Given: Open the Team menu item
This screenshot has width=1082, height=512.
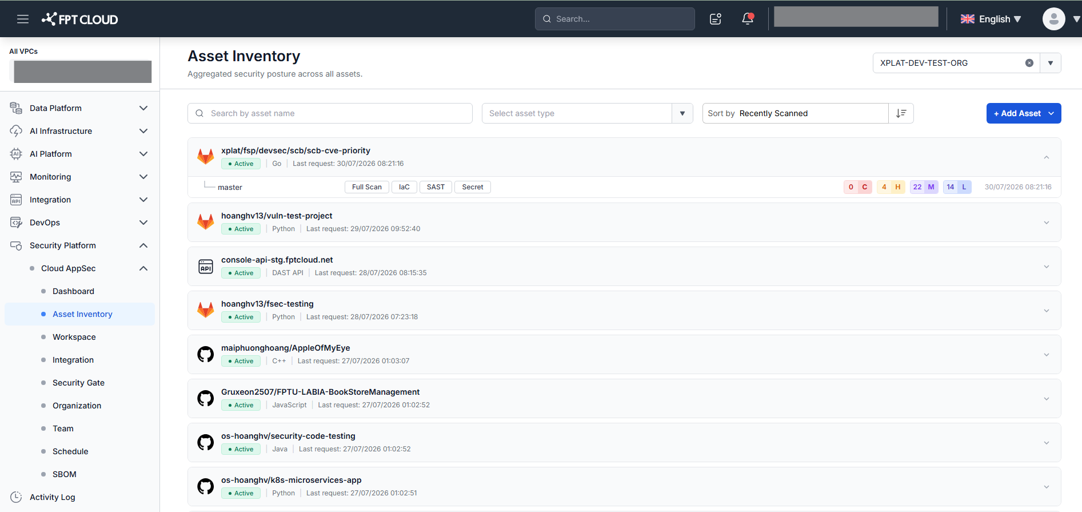Looking at the screenshot, I should tap(63, 428).
